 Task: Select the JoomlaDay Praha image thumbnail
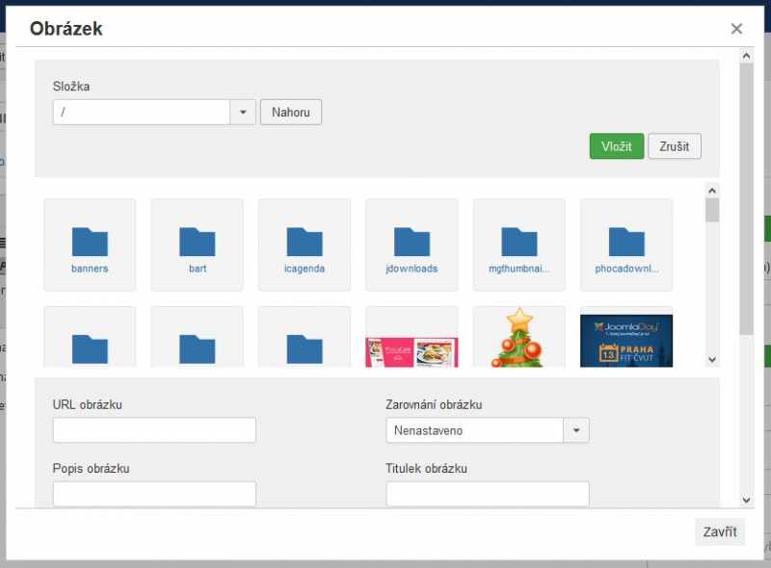click(626, 340)
